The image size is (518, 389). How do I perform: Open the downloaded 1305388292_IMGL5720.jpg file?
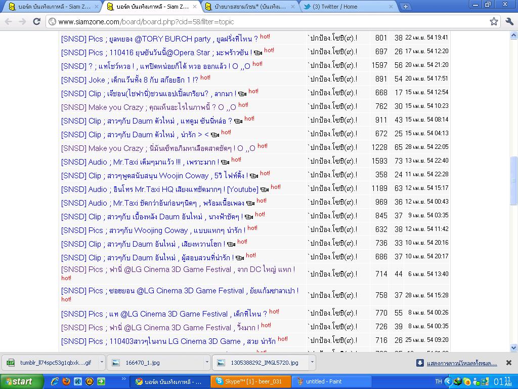tap(261, 363)
